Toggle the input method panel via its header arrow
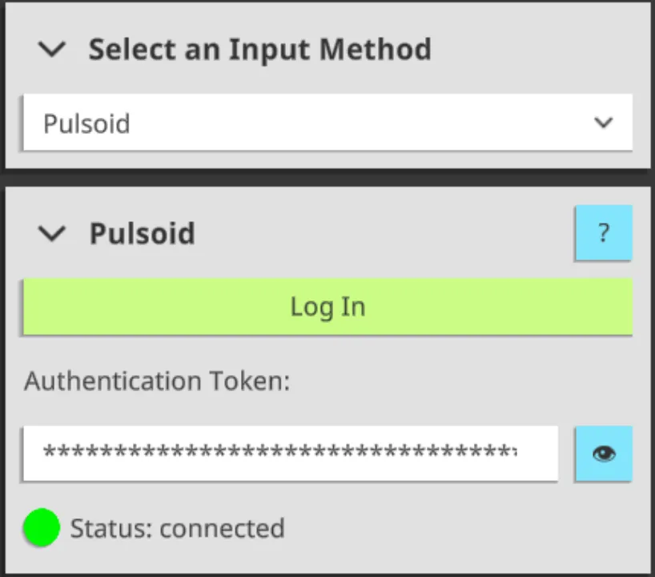The height and width of the screenshot is (577, 655). pyautogui.click(x=52, y=49)
